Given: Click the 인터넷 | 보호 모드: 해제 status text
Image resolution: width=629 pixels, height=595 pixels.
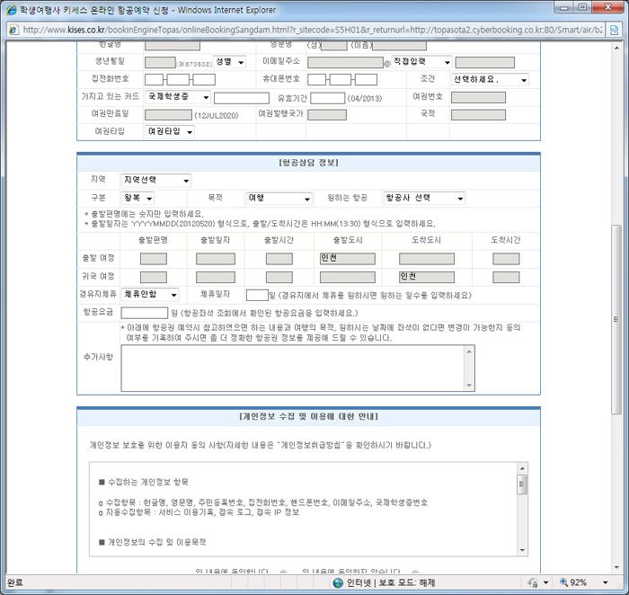Looking at the screenshot, I should coord(391,582).
